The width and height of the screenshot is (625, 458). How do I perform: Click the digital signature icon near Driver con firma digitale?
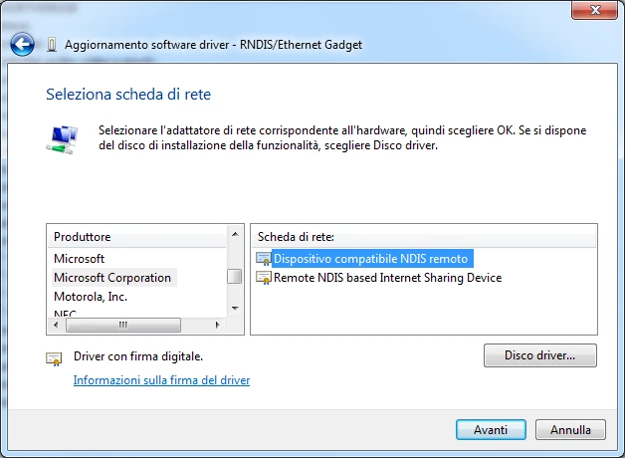[54, 358]
